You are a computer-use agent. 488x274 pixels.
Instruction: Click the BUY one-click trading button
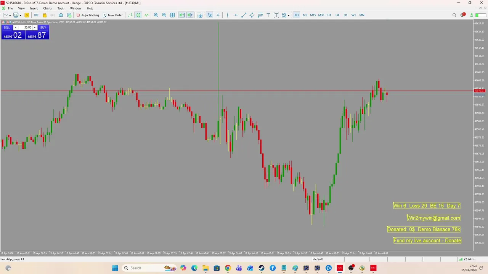43,27
